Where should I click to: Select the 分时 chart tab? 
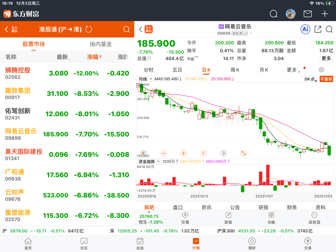(x=149, y=70)
